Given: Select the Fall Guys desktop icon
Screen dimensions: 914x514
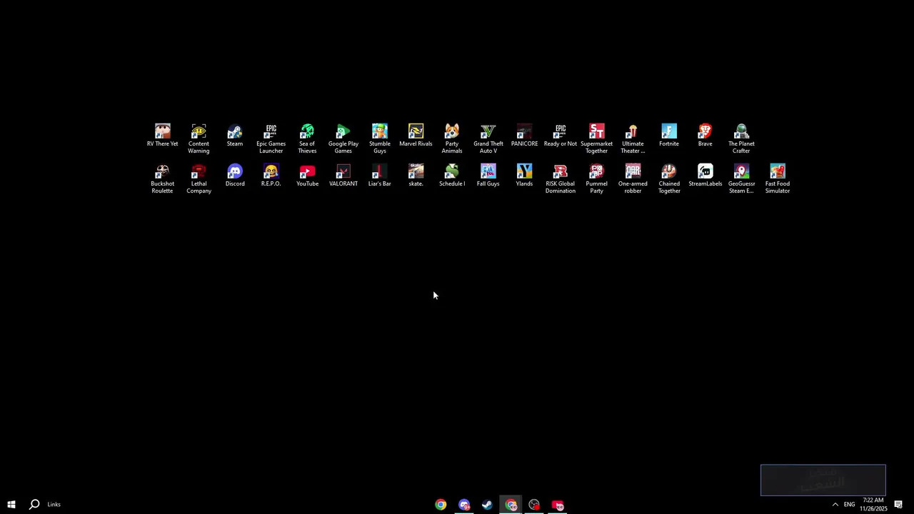Looking at the screenshot, I should (x=488, y=176).
